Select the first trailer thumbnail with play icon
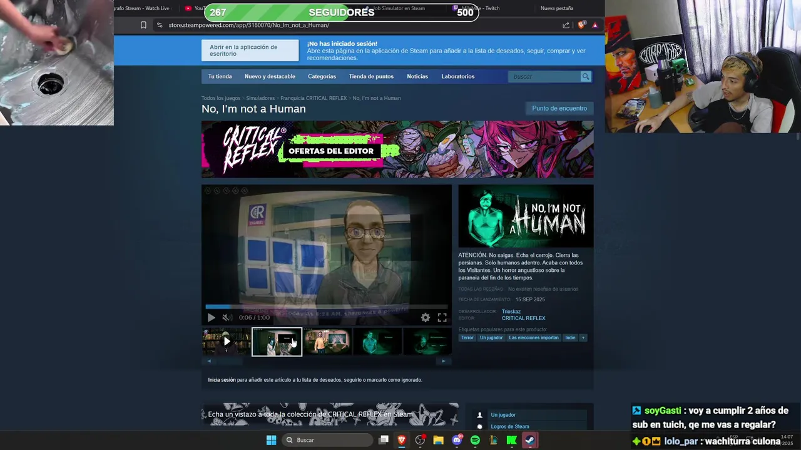This screenshot has width=801, height=450. (227, 342)
